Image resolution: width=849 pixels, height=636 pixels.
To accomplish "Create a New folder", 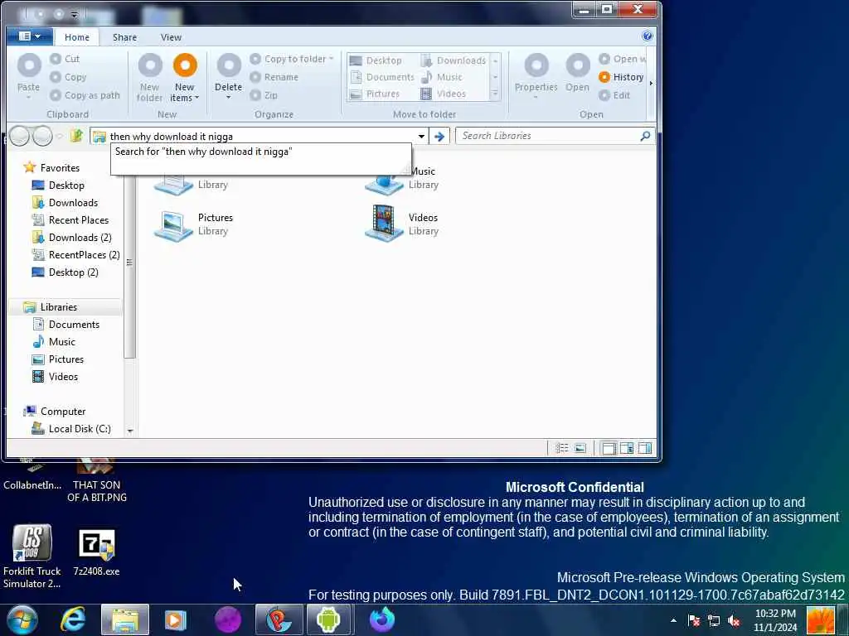I will [149, 78].
